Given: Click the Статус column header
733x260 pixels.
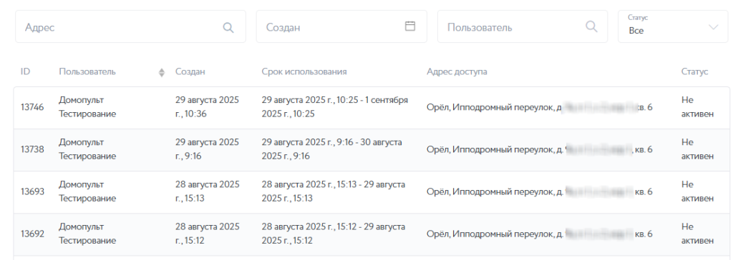Looking at the screenshot, I should 694,72.
